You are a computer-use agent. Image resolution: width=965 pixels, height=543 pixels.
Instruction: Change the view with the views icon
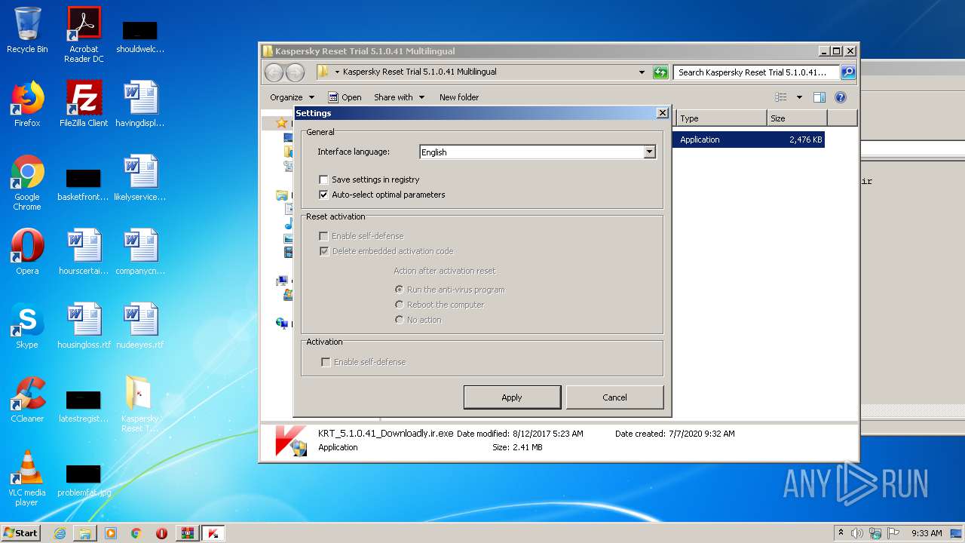tap(781, 97)
